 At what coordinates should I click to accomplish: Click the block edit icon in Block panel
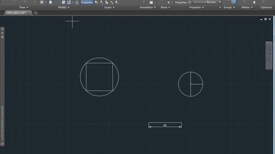[x=168, y=2]
